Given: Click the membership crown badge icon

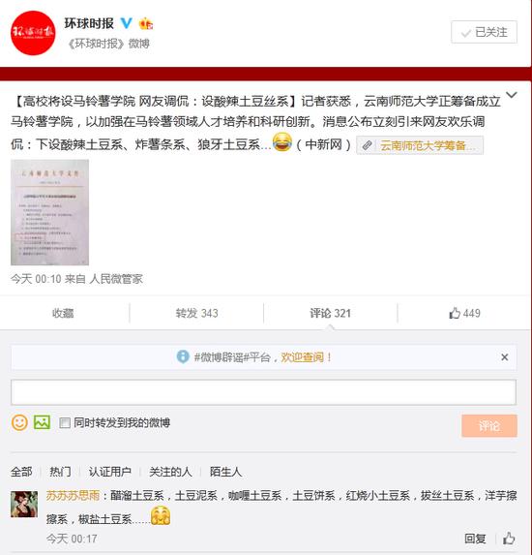Looking at the screenshot, I should point(146,23).
